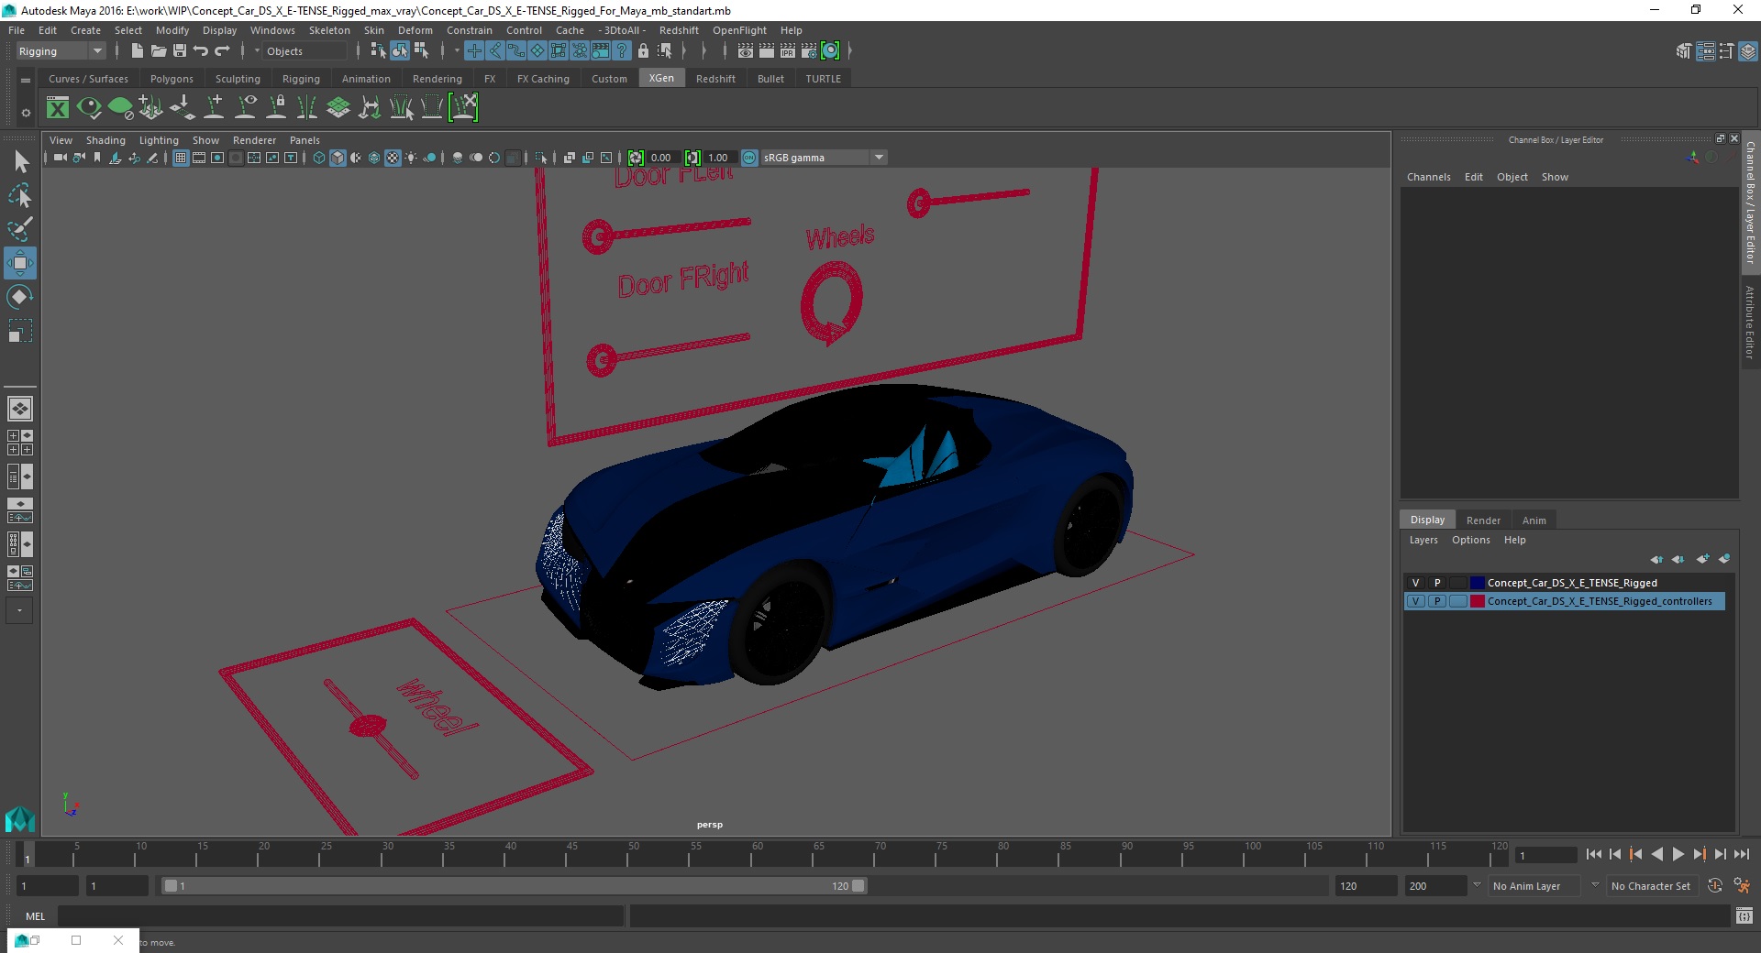Toggle visibility V of Rigged_controllers layer
1761x953 pixels.
[1415, 601]
